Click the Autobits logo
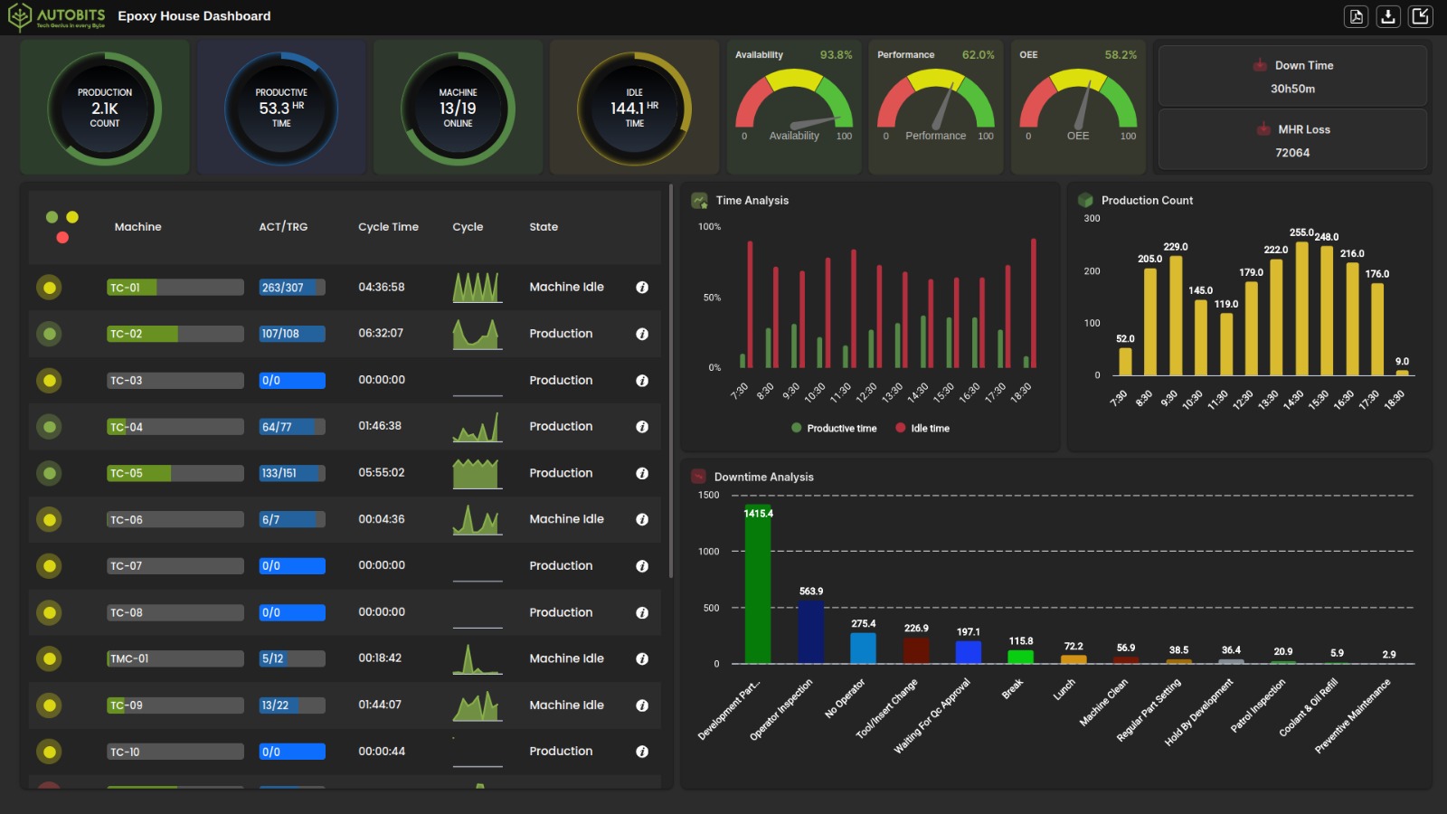Image resolution: width=1447 pixels, height=814 pixels. pos(57,16)
